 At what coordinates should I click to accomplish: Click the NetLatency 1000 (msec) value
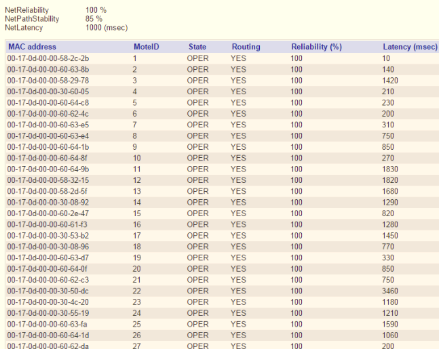(x=107, y=28)
